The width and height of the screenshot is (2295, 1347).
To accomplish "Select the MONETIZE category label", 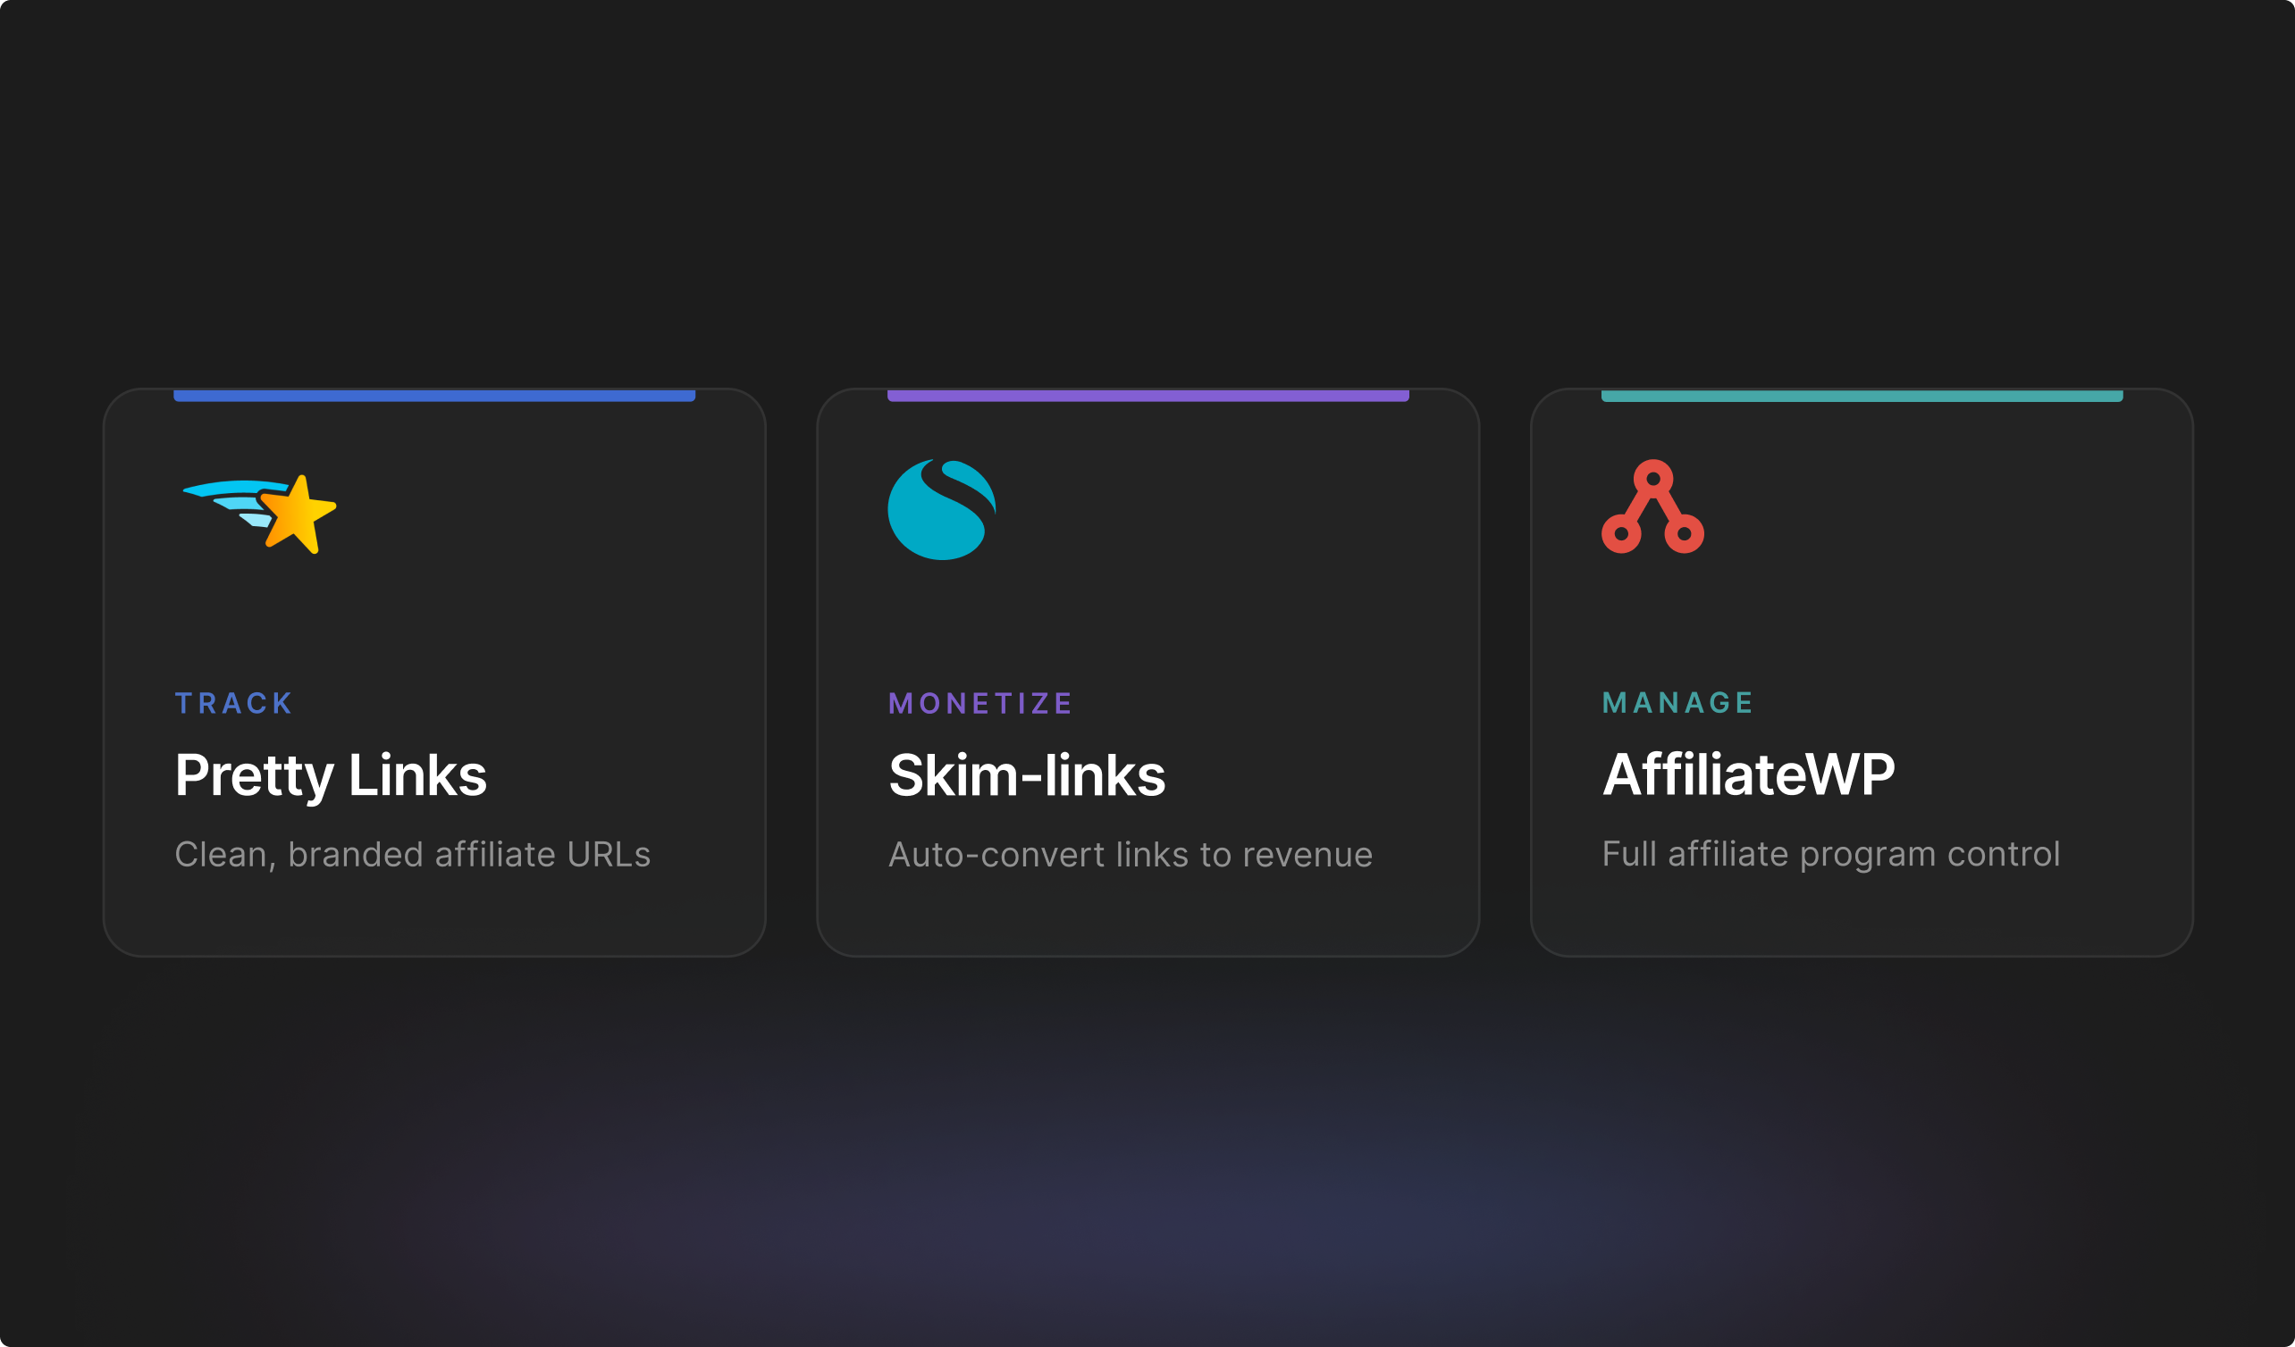I will 981,703.
